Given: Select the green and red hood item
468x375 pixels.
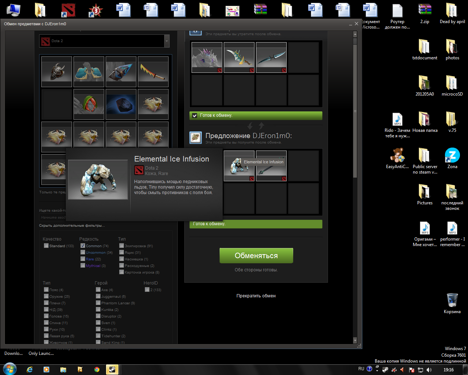Looking at the screenshot, I should [x=89, y=104].
